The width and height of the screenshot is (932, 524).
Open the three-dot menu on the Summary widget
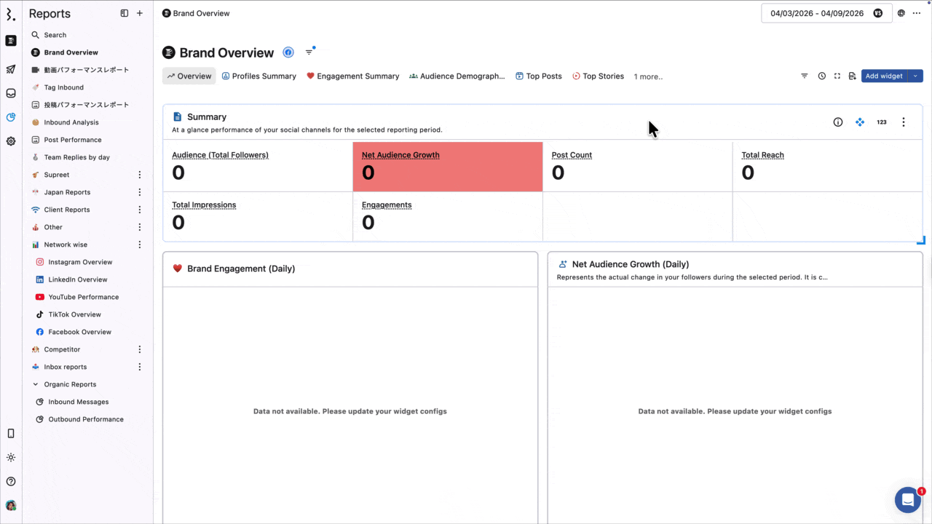pos(904,122)
